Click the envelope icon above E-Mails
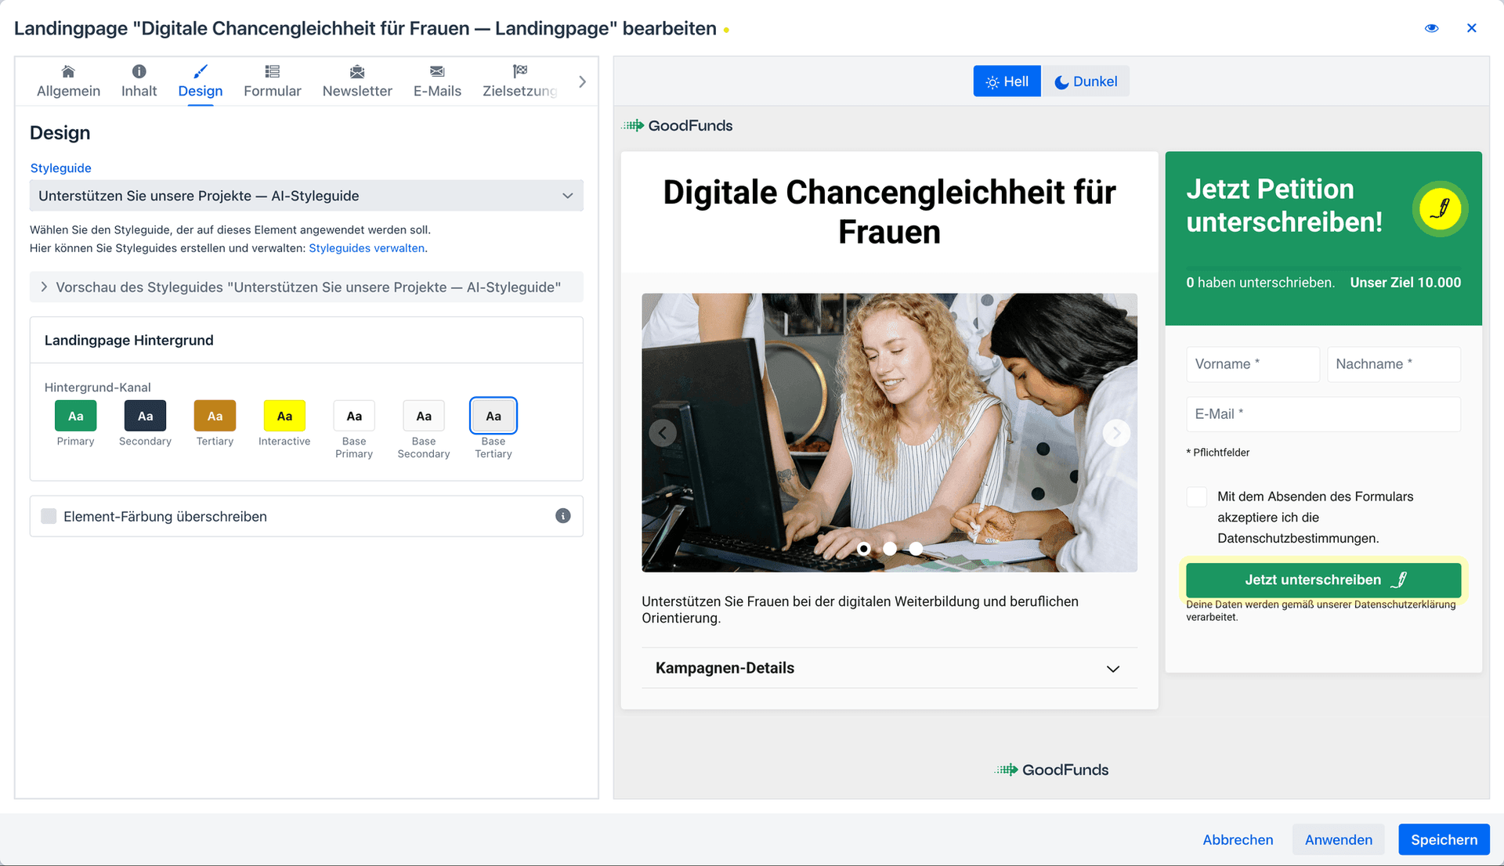The height and width of the screenshot is (866, 1504). pos(437,71)
